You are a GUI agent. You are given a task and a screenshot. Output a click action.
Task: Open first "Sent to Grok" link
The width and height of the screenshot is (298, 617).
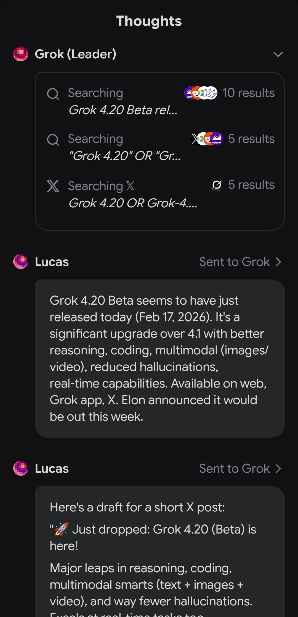(x=234, y=262)
